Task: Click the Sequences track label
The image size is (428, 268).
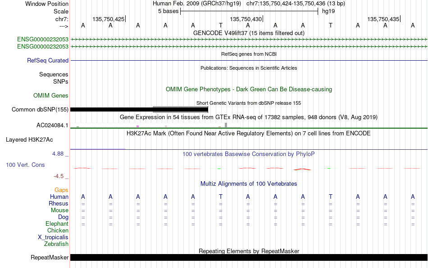Action: click(54, 74)
